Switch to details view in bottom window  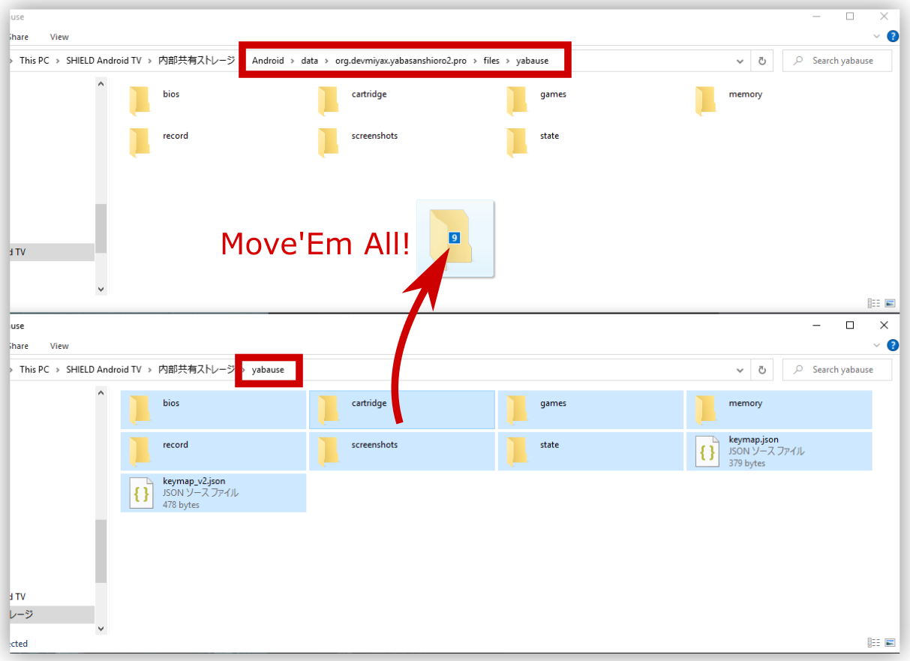pyautogui.click(x=873, y=643)
